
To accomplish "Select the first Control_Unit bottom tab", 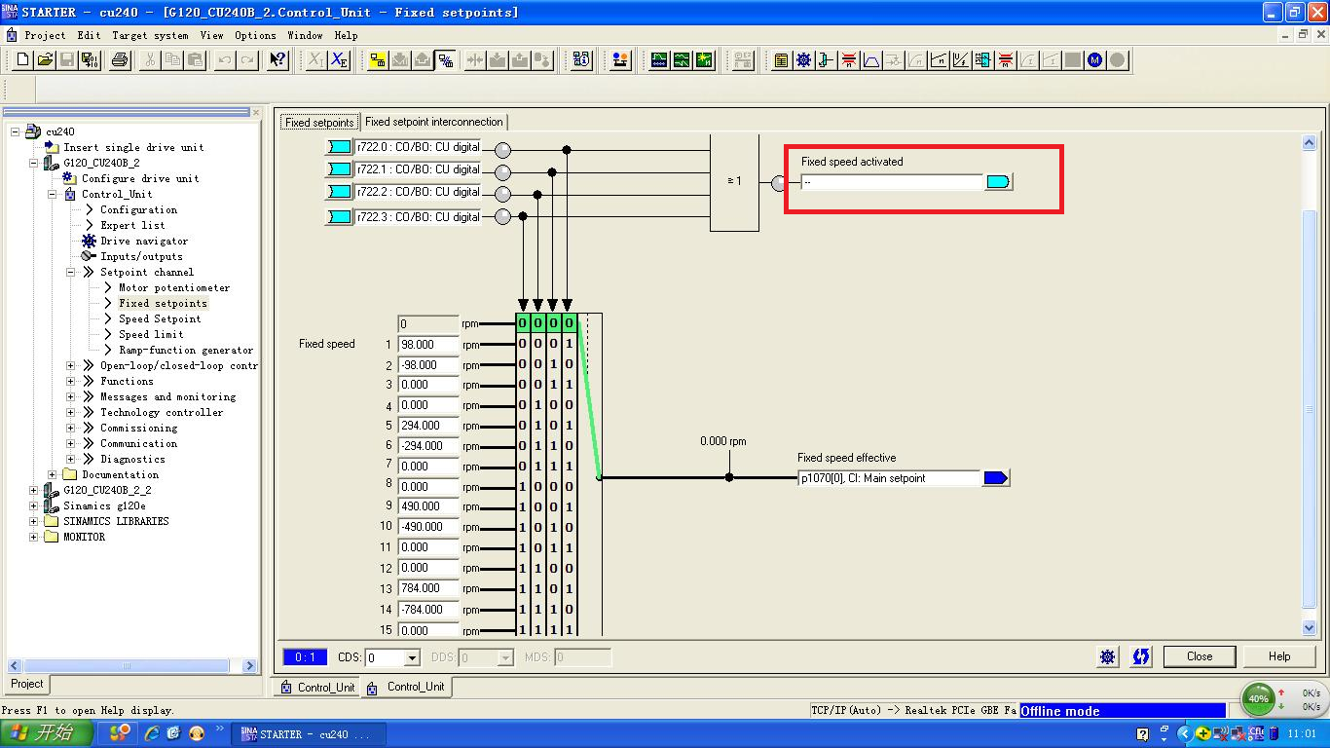I will click(317, 688).
